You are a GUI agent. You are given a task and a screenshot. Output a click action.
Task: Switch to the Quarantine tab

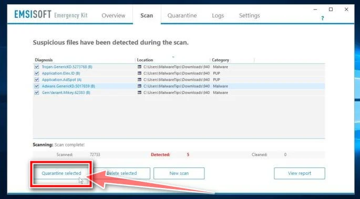(182, 16)
